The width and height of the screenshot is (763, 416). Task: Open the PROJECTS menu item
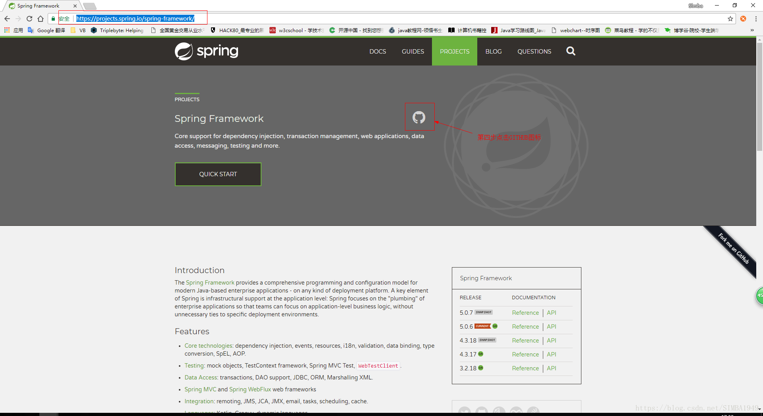[455, 52]
